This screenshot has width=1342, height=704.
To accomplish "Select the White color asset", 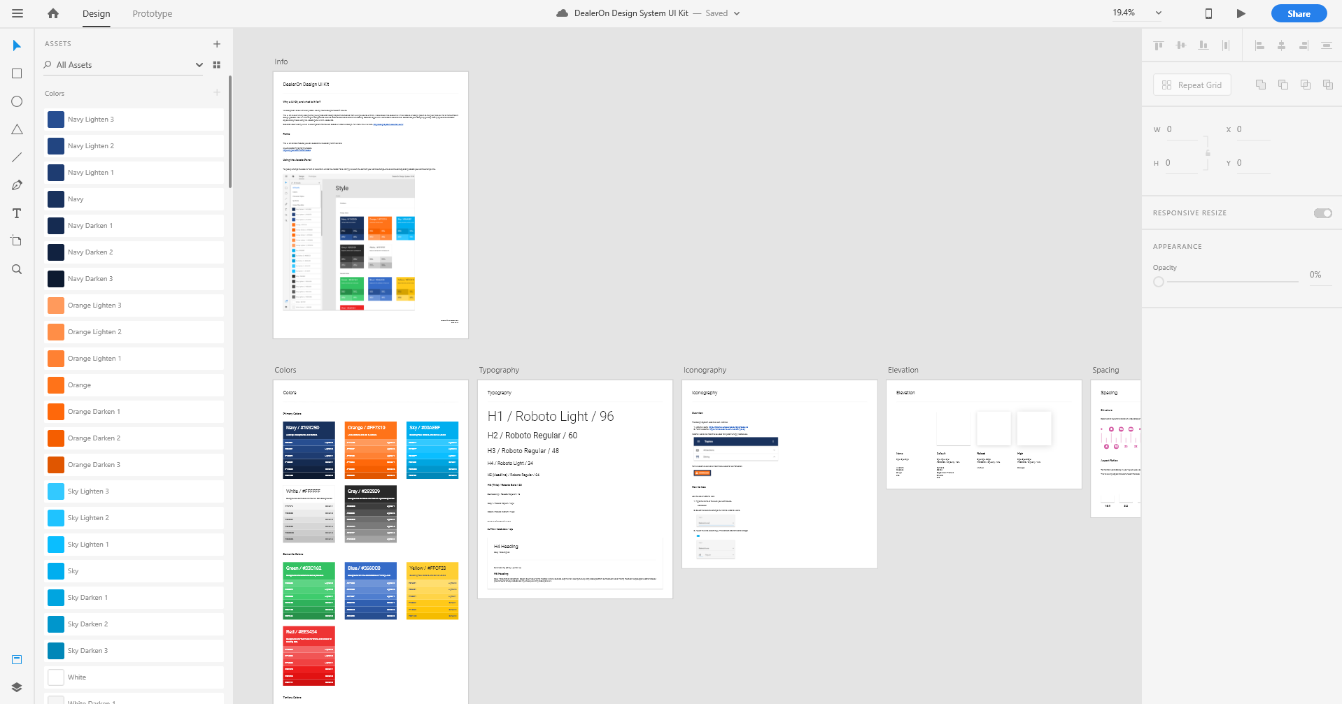I will (x=134, y=677).
